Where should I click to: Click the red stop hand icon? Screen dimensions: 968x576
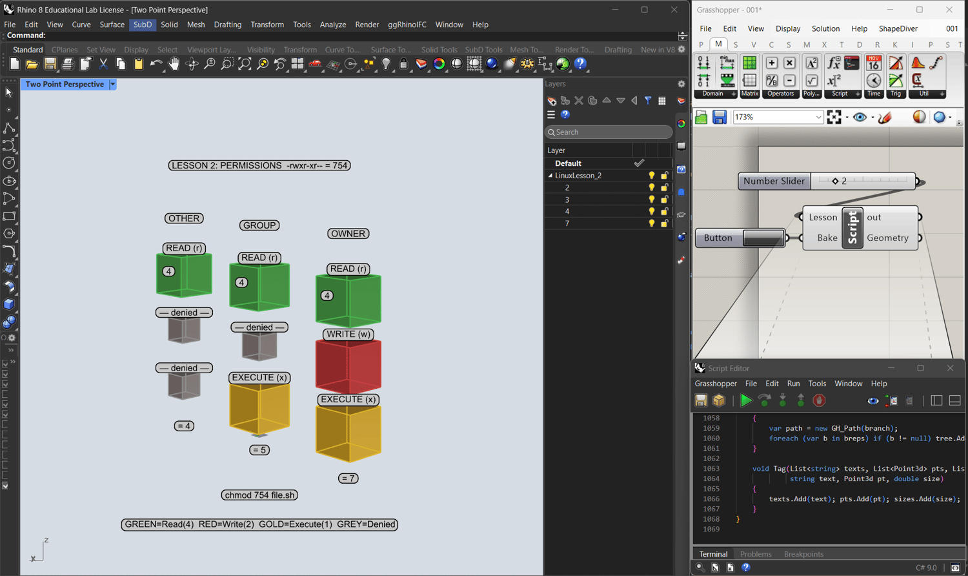click(819, 401)
